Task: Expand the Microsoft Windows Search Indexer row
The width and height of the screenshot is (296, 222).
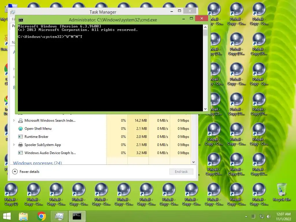Action: pyautogui.click(x=14, y=121)
